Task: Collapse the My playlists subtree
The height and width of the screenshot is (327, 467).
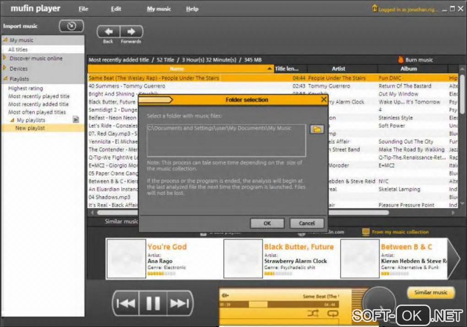Action: (12, 120)
